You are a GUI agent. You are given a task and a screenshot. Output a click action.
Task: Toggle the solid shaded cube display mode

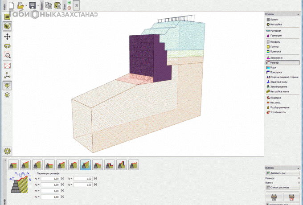(x=8, y=85)
